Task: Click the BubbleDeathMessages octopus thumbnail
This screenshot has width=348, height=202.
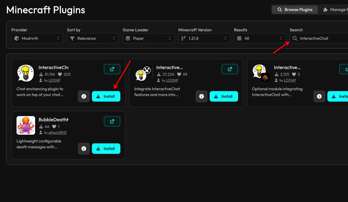Action: point(26,125)
